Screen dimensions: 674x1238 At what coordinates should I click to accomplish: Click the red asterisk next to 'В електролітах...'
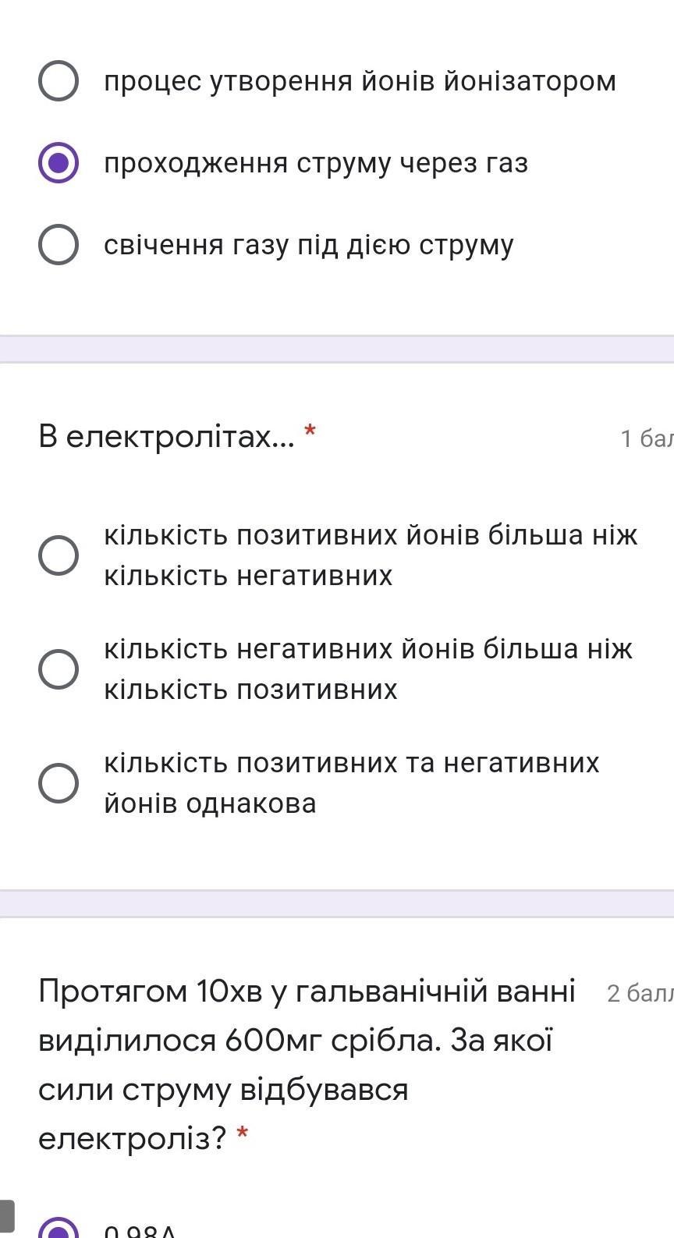tap(310, 431)
